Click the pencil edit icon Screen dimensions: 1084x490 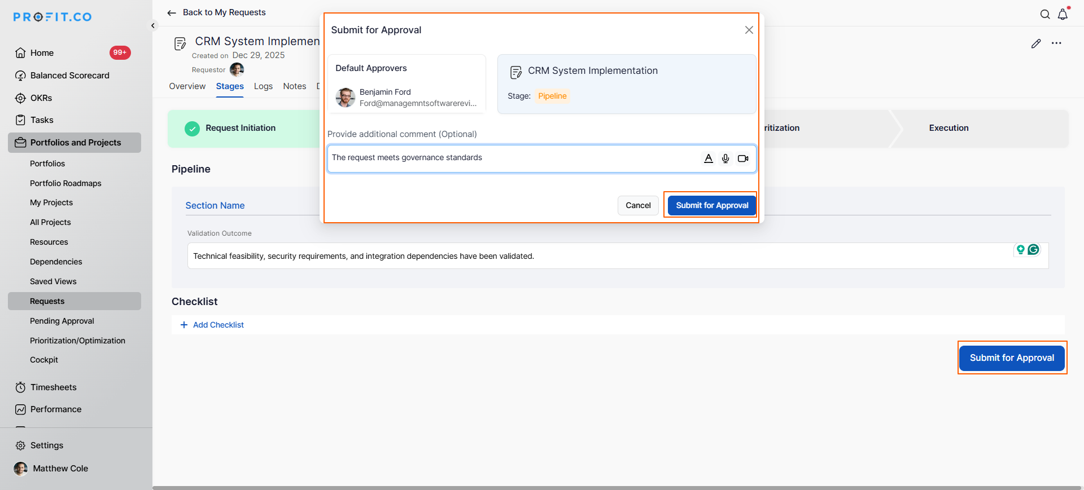pyautogui.click(x=1035, y=43)
